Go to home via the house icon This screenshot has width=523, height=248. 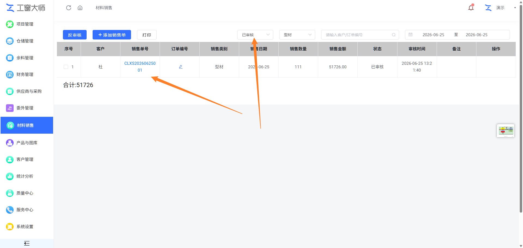(x=80, y=8)
